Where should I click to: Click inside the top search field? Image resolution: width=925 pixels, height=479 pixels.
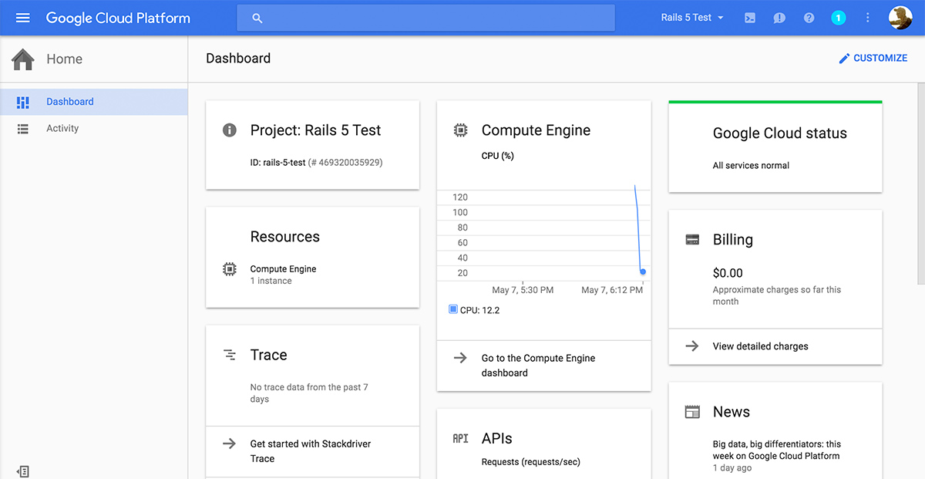point(425,18)
